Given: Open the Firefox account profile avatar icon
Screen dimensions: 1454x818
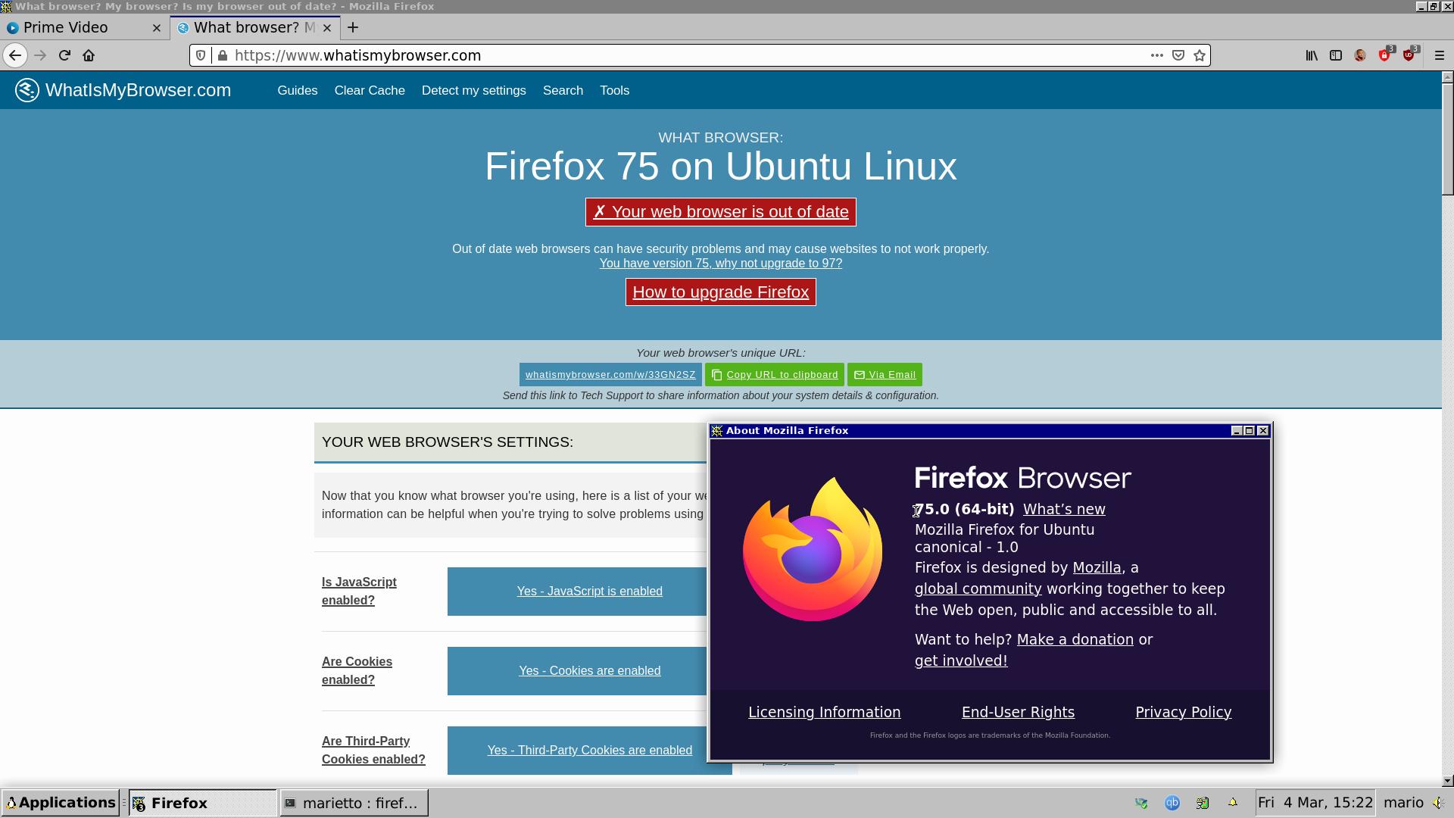Looking at the screenshot, I should (x=1360, y=55).
